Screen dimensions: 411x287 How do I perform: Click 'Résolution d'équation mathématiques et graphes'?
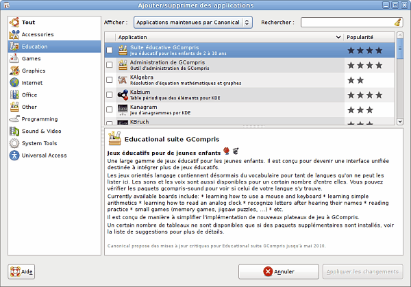point(186,83)
